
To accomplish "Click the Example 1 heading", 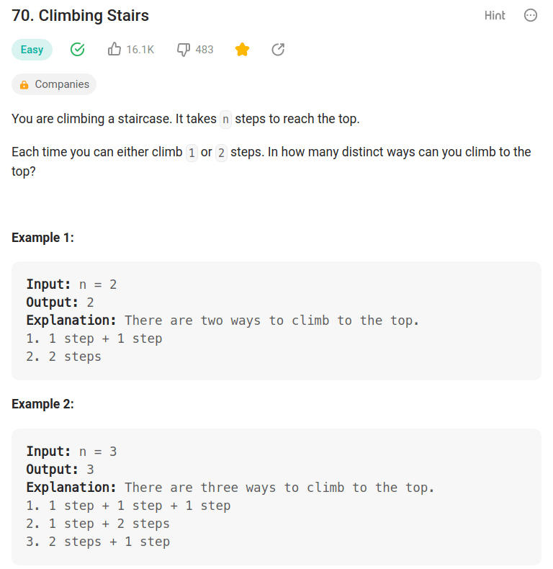I will coord(42,238).
